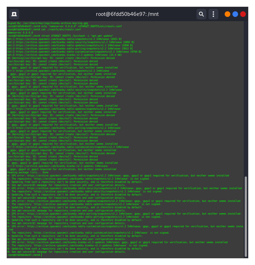Focus the last prompt line at the cursor

[41, 255]
